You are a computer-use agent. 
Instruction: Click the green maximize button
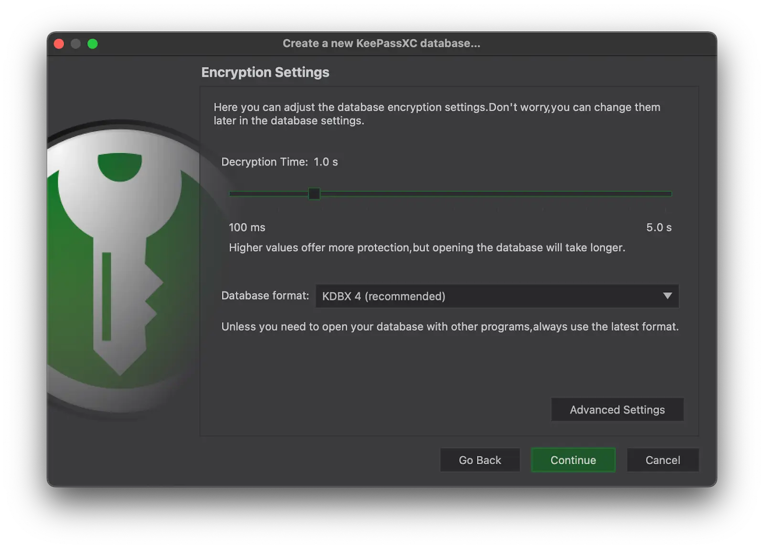coord(93,43)
